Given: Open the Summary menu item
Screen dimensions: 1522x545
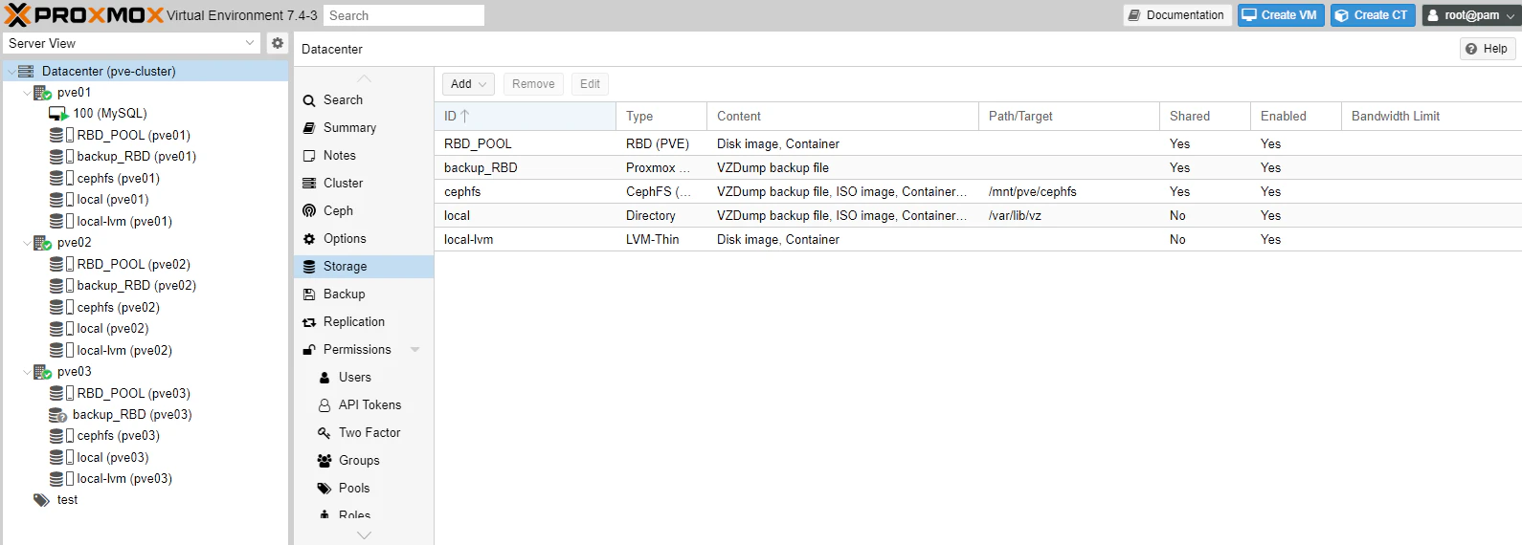Looking at the screenshot, I should tap(364, 128).
